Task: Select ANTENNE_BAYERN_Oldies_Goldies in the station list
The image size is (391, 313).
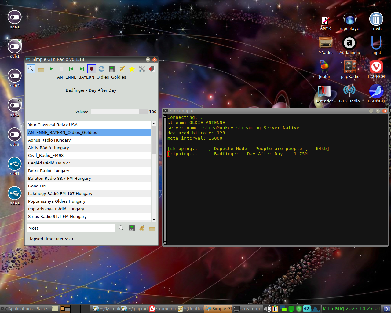Action: [89, 132]
